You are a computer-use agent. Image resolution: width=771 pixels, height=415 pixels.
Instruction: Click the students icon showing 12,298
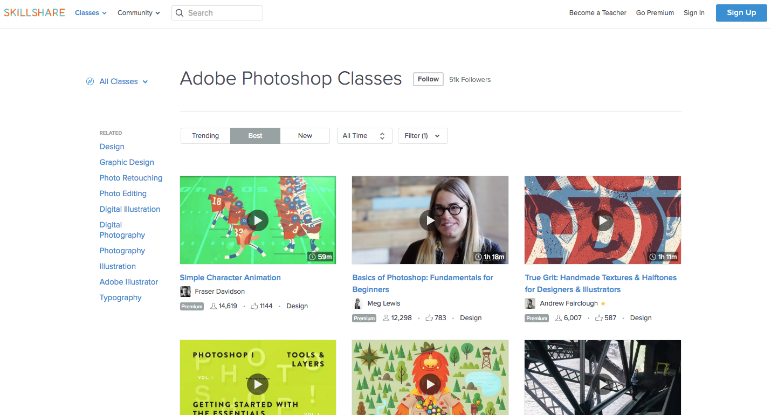386,318
